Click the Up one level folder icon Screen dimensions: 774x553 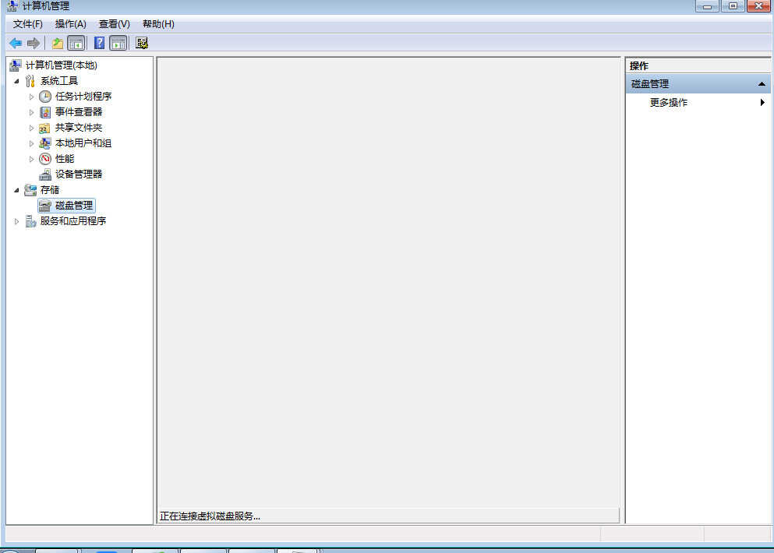click(x=58, y=44)
